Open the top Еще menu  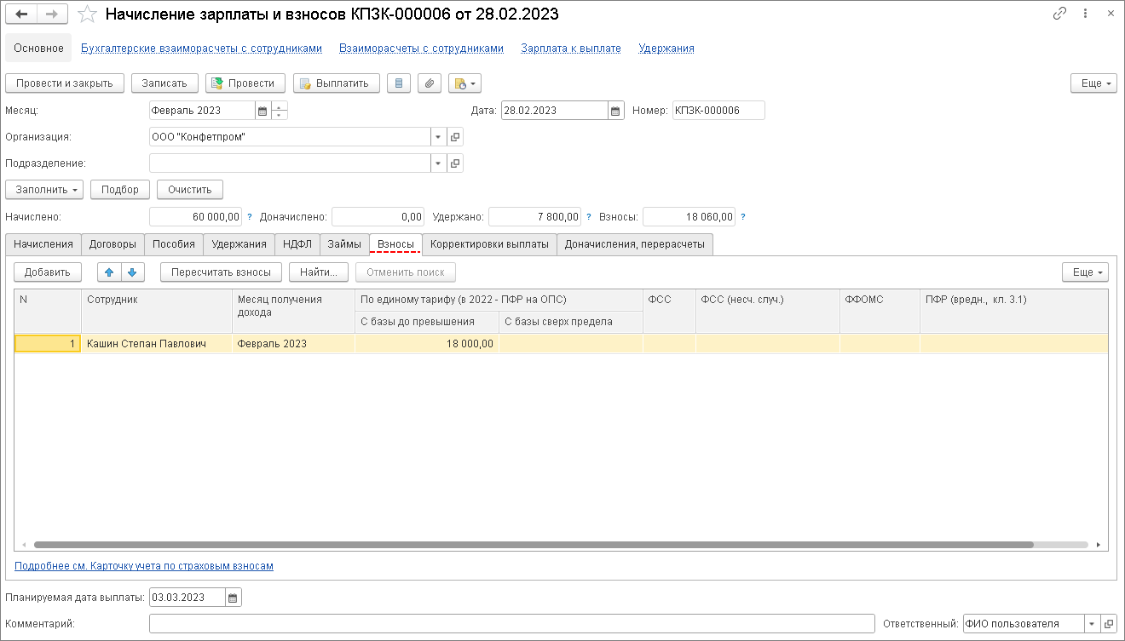[x=1093, y=83]
